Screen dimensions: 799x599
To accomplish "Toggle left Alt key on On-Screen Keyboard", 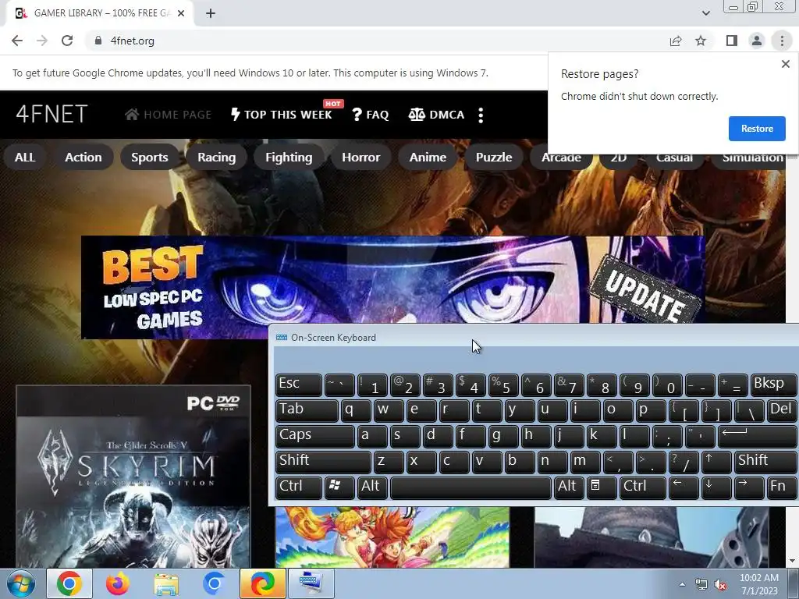I will [371, 487].
